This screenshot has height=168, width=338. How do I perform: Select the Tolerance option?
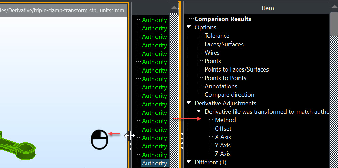(217, 36)
